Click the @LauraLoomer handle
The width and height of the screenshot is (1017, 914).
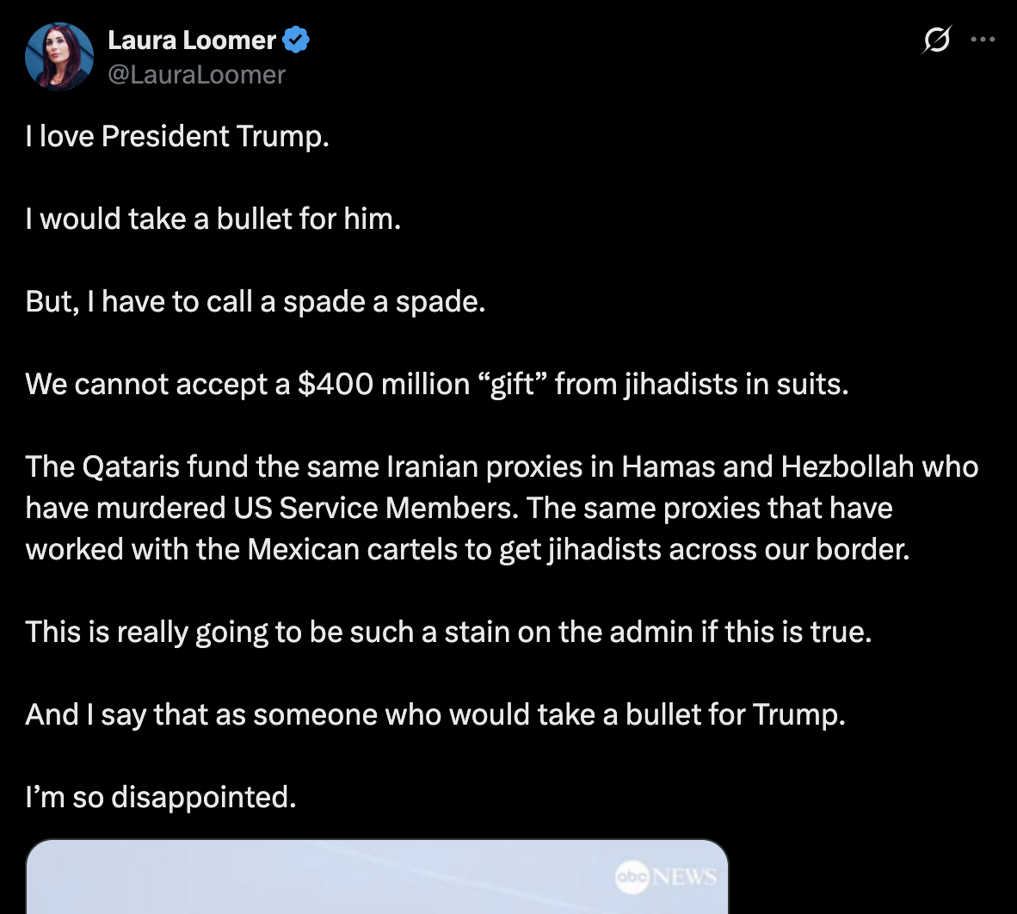point(196,75)
